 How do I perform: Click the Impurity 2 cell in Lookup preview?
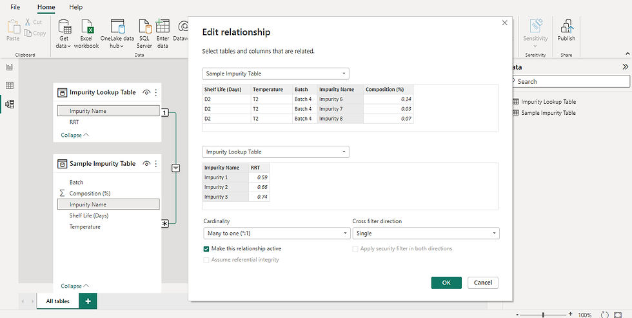225,187
